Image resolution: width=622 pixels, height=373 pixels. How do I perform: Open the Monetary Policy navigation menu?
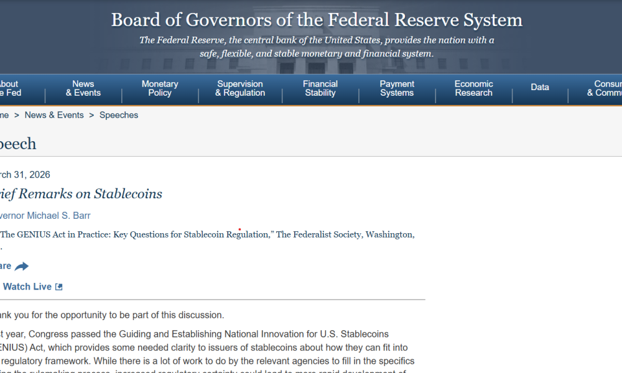pyautogui.click(x=160, y=88)
